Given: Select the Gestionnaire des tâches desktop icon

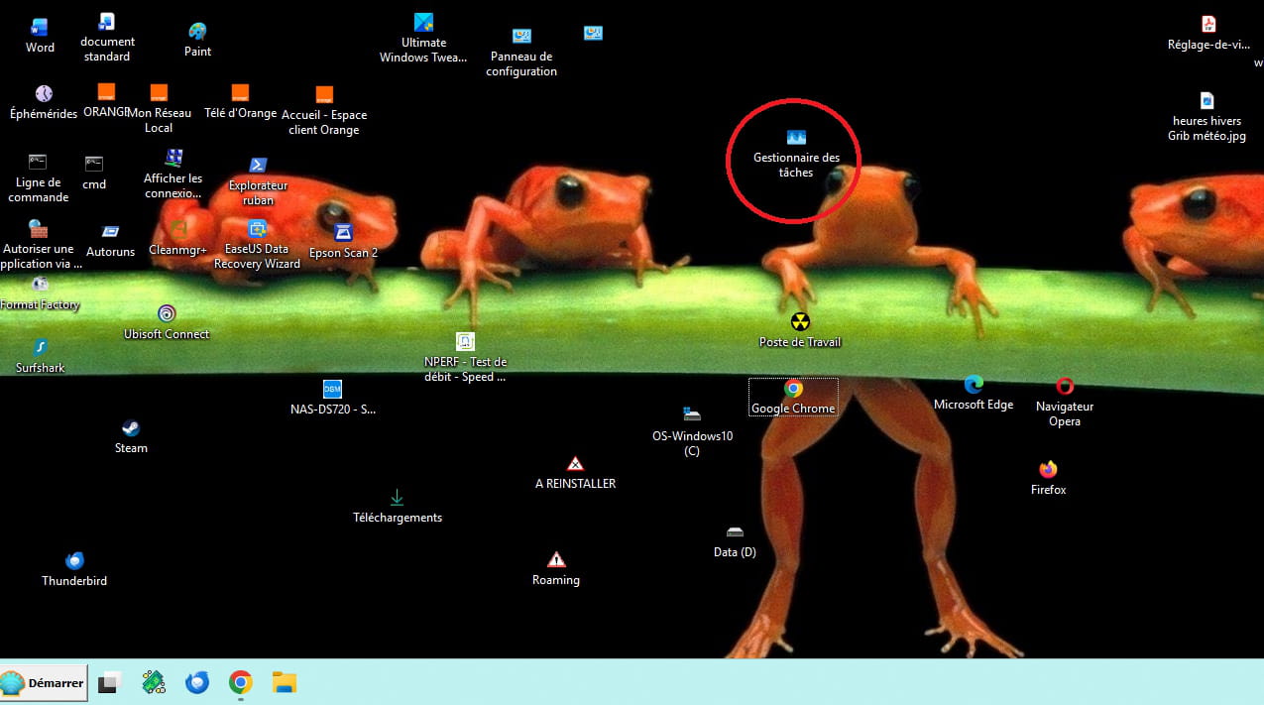Looking at the screenshot, I should (x=796, y=138).
